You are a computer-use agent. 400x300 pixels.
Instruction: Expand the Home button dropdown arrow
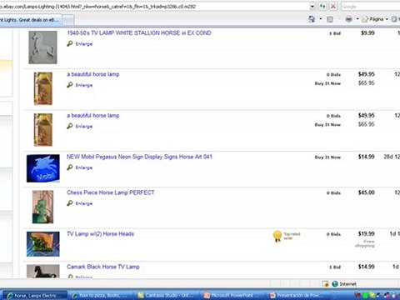(x=321, y=19)
